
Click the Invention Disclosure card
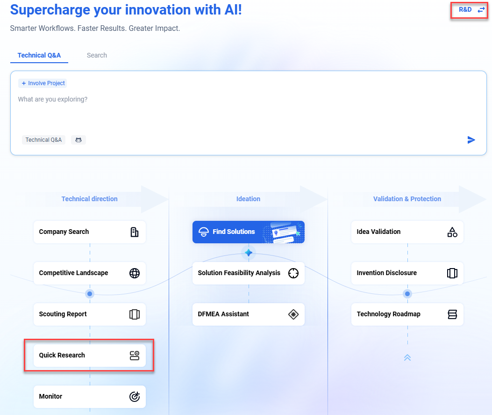tap(407, 273)
